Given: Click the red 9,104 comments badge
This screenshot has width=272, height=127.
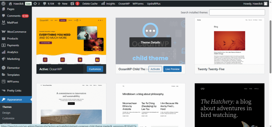Looking at the screenshot, I should (x=25, y=16).
